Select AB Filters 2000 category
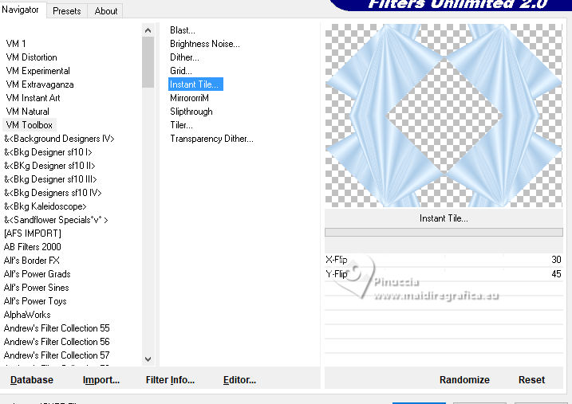572x404 pixels. [x=33, y=247]
